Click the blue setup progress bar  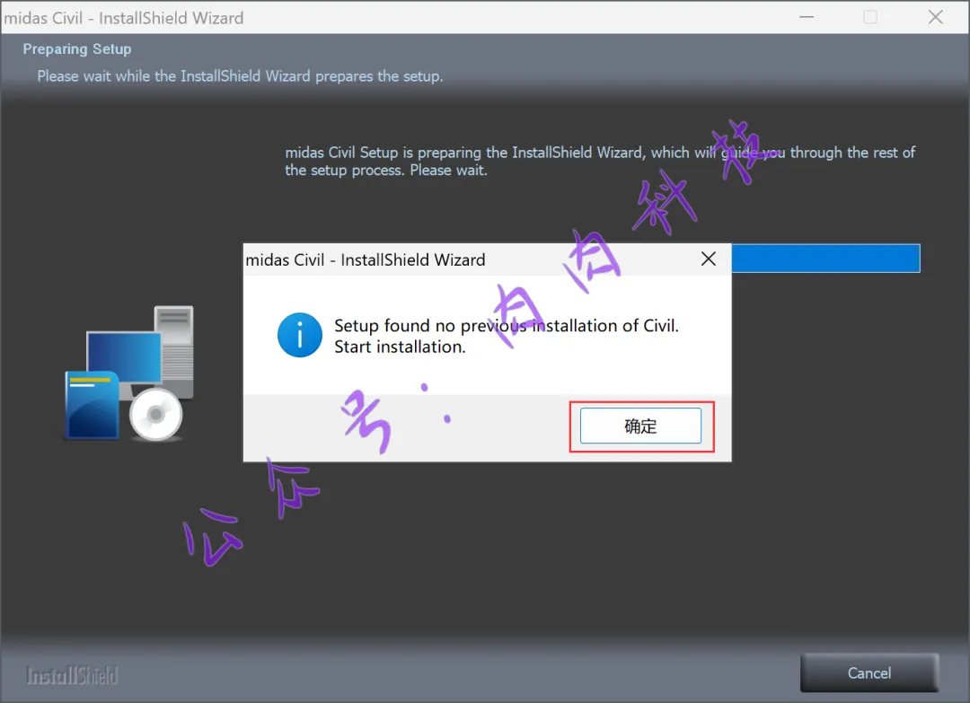tap(825, 258)
